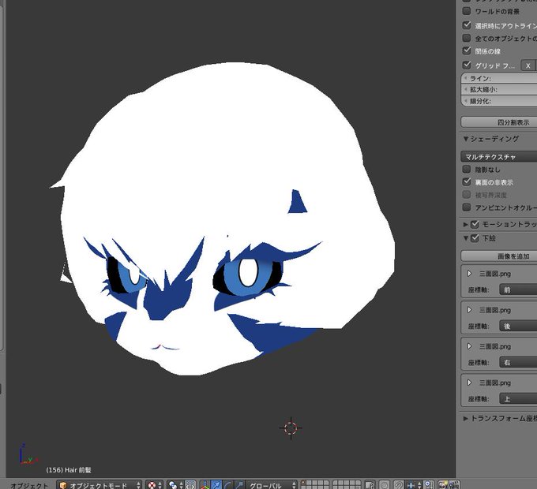Expand トランスフォーム座標系 panel
Viewport: 537px width, 489px height.
pos(465,418)
